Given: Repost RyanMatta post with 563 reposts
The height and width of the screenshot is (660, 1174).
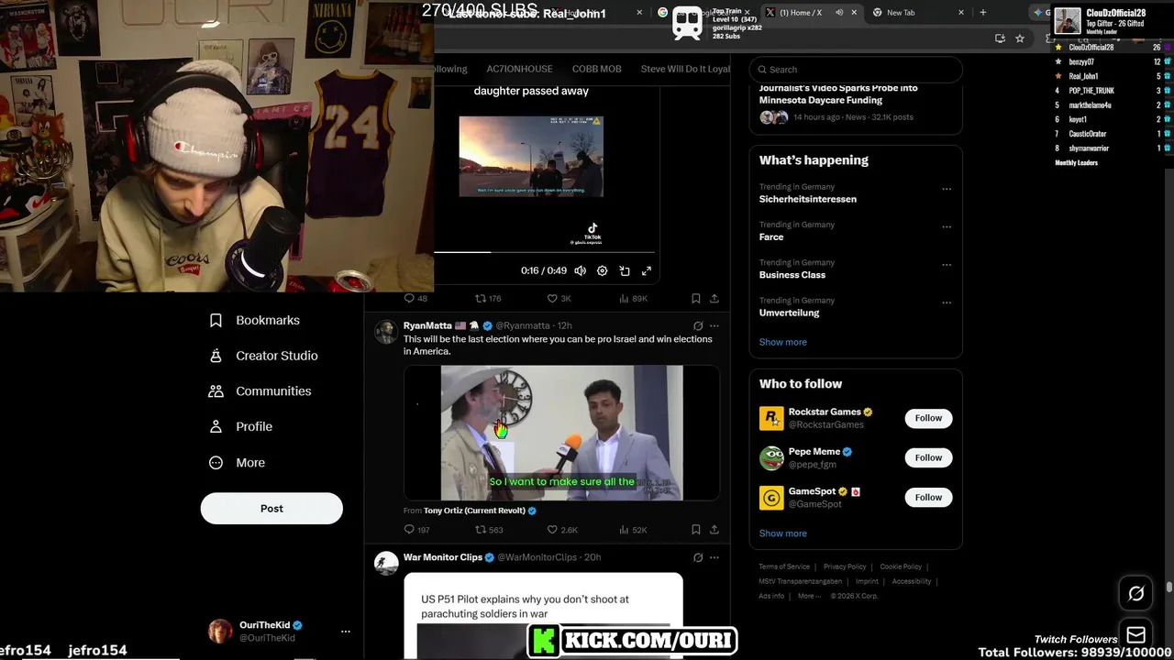Looking at the screenshot, I should click(x=489, y=530).
